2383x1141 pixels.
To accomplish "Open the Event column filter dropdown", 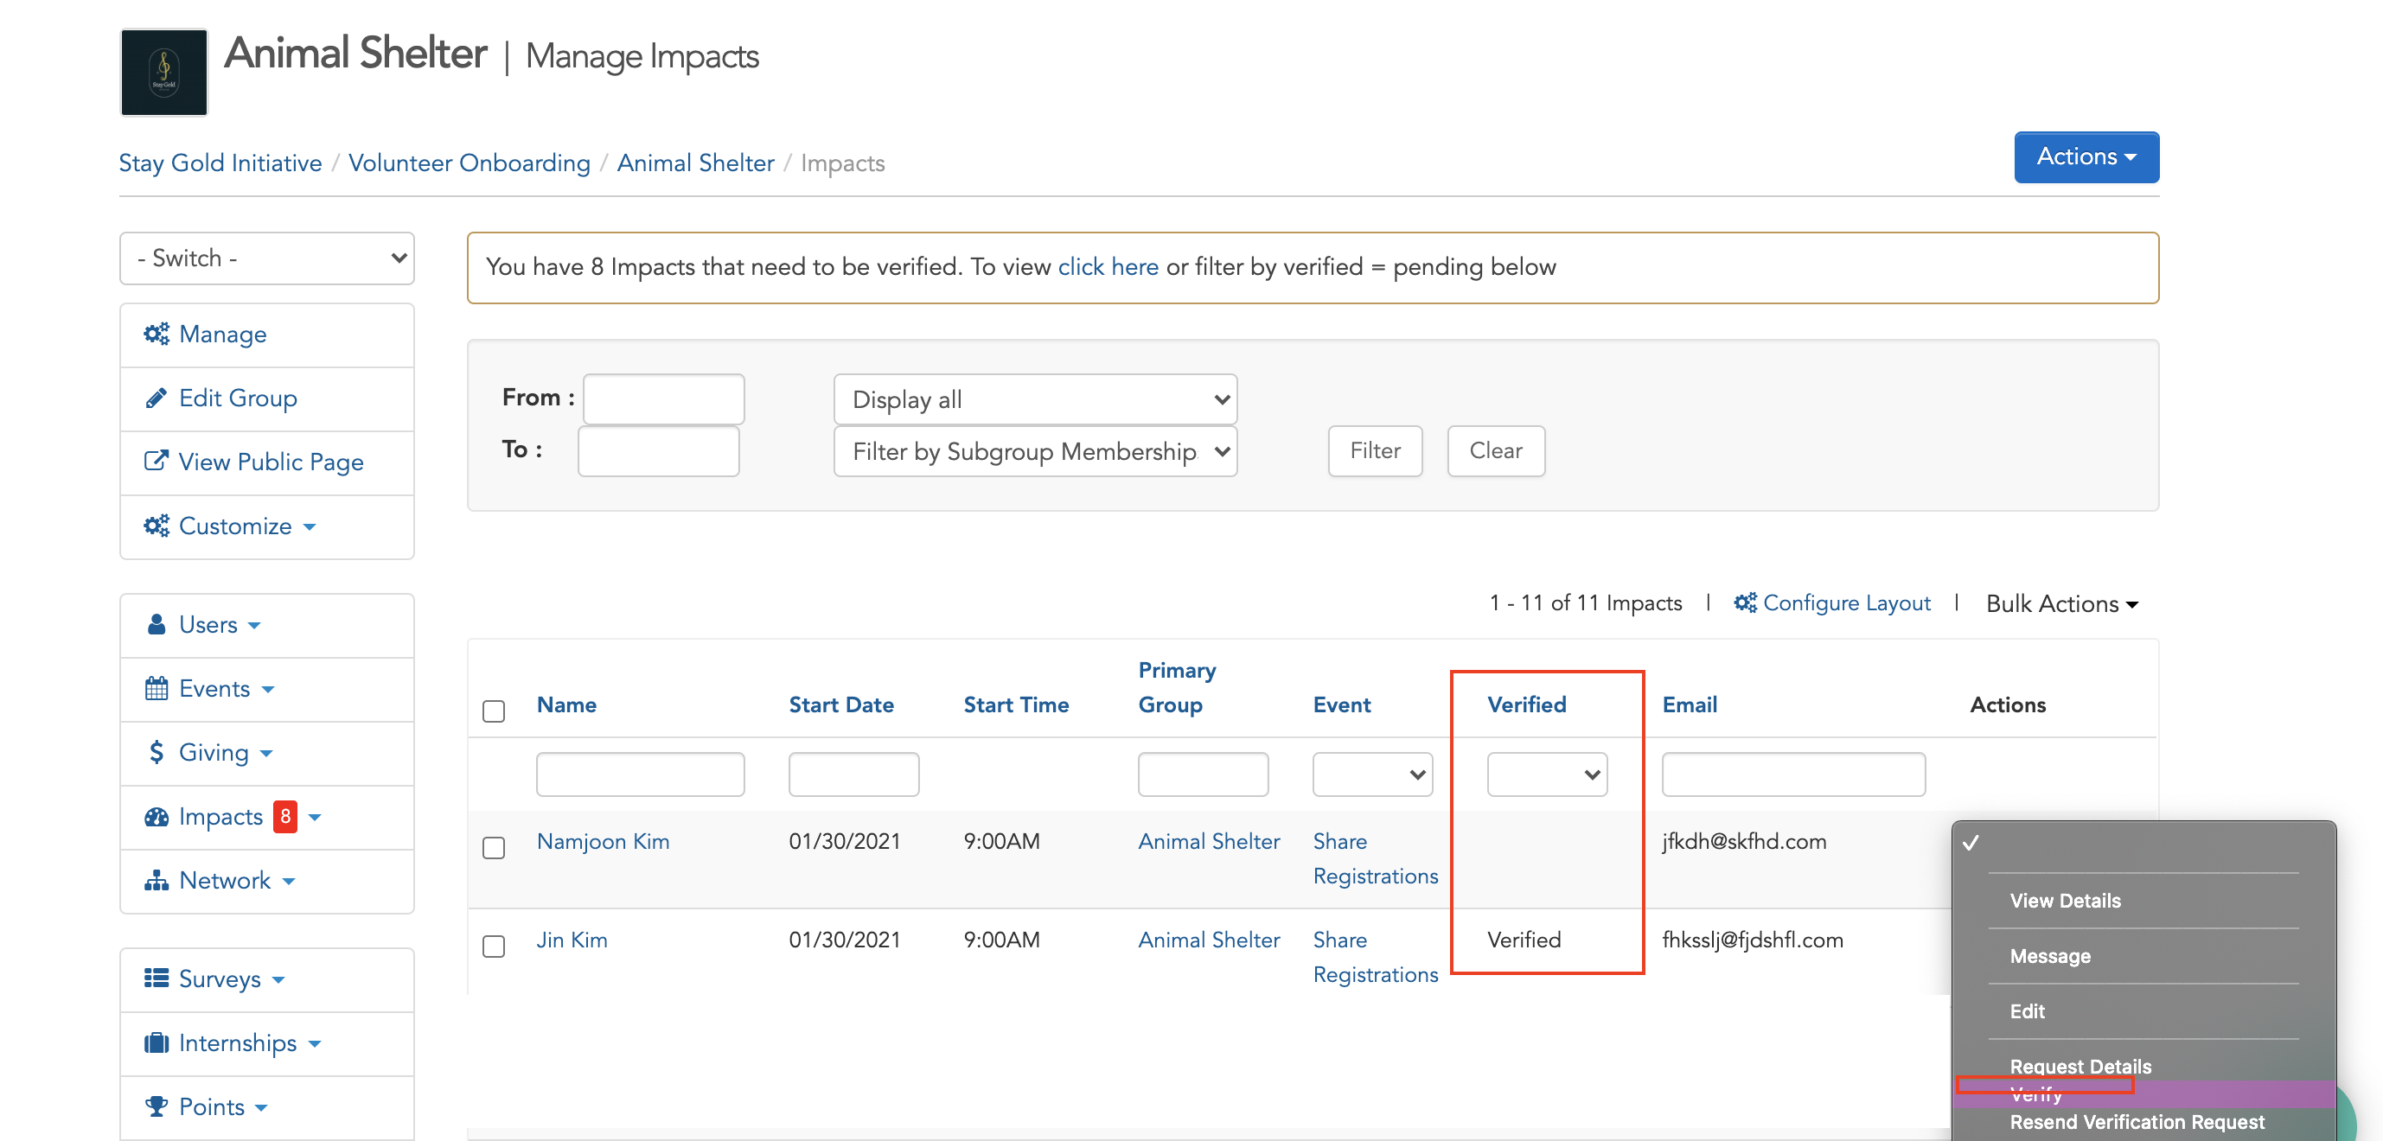I will click(1373, 774).
